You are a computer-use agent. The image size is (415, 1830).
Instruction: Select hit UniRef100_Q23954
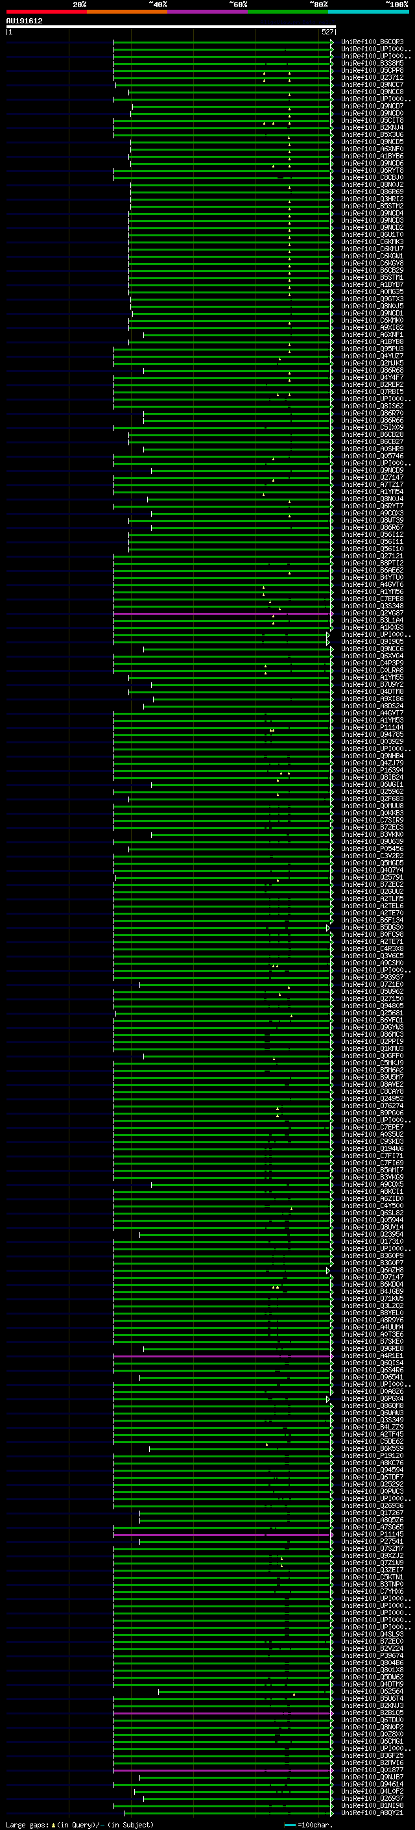tap(372, 1235)
